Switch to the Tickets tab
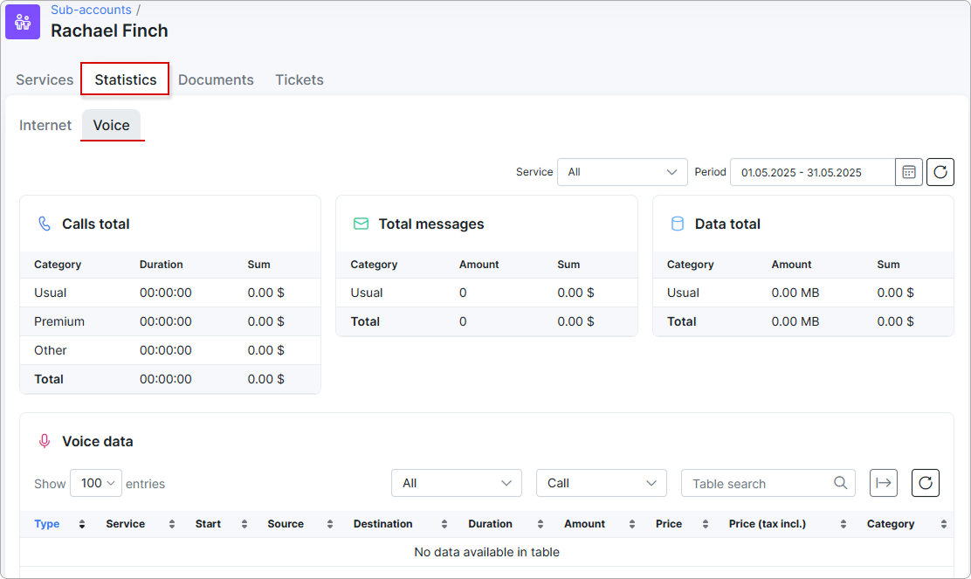Image resolution: width=971 pixels, height=579 pixels. click(300, 79)
